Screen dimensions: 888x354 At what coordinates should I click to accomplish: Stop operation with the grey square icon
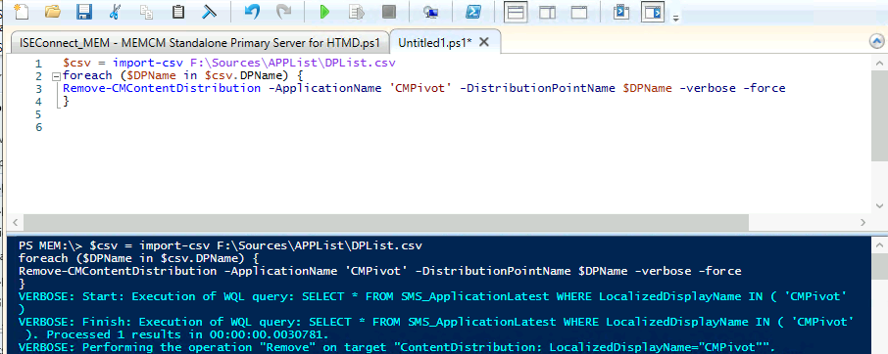pos(389,12)
